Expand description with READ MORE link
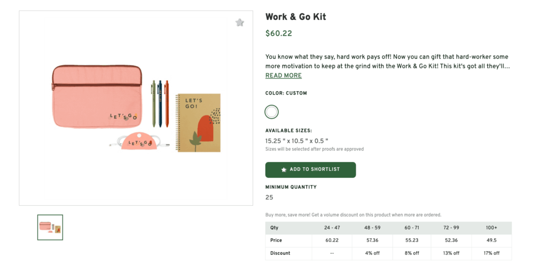Viewport: 547px width, 265px height. 284,76
